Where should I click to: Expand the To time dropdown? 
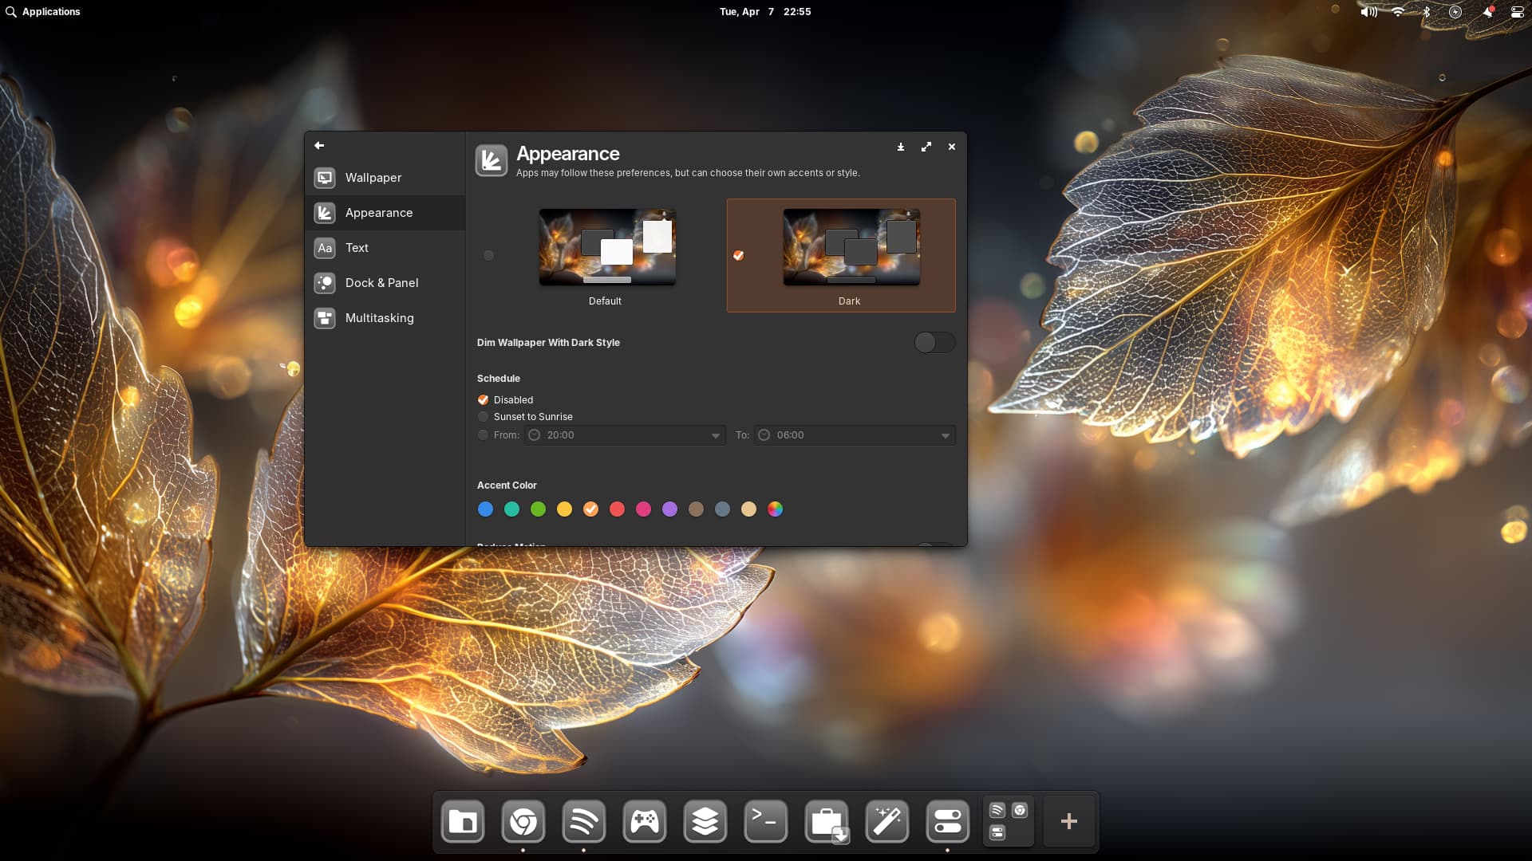pyautogui.click(x=945, y=435)
